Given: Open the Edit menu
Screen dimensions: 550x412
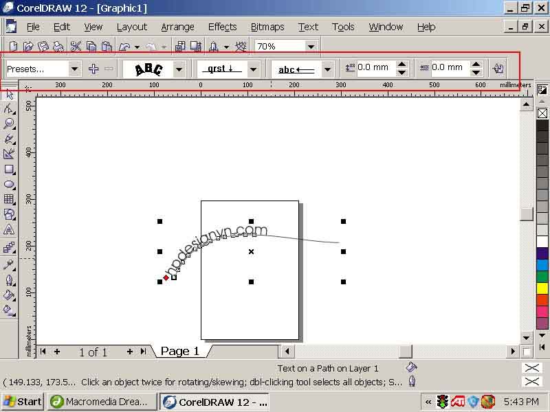Looking at the screenshot, I should [x=62, y=27].
